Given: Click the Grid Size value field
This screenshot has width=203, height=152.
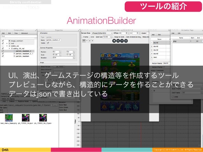Looking at the screenshot, I should (107, 37).
